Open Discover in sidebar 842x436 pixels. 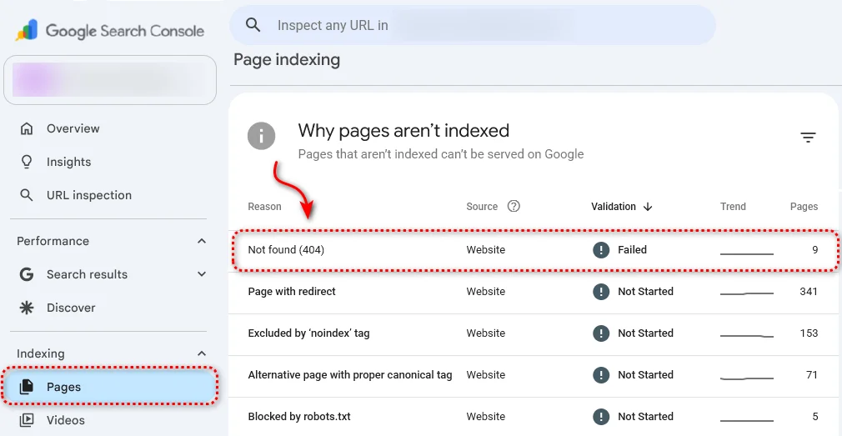point(71,308)
